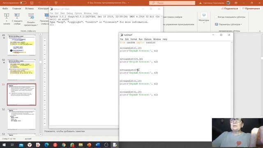Click the Comments button
Image resolution: width=263 pixels, height=148 pixels.
click(x=251, y=8)
